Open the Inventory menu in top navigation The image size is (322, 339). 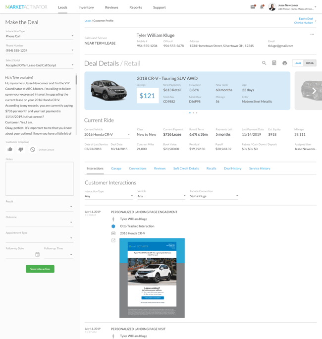click(x=86, y=7)
